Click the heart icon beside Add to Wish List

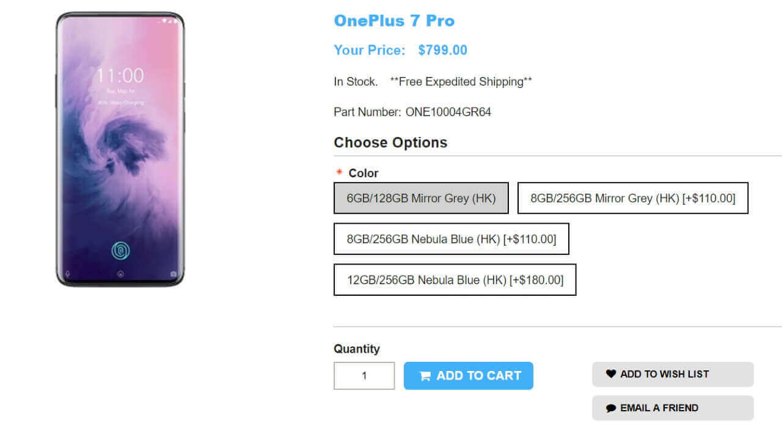(611, 374)
